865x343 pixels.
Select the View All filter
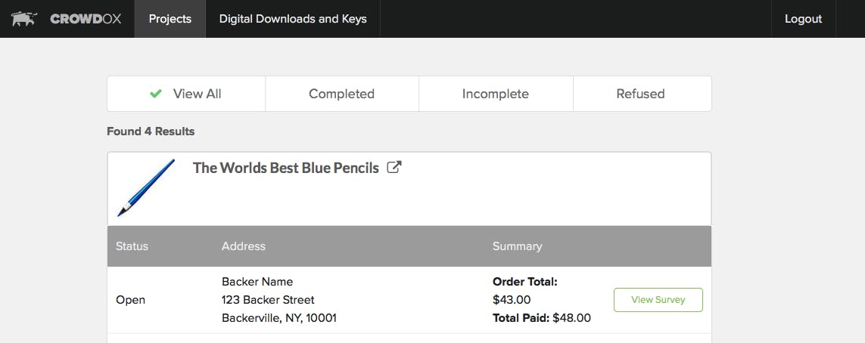tap(186, 94)
